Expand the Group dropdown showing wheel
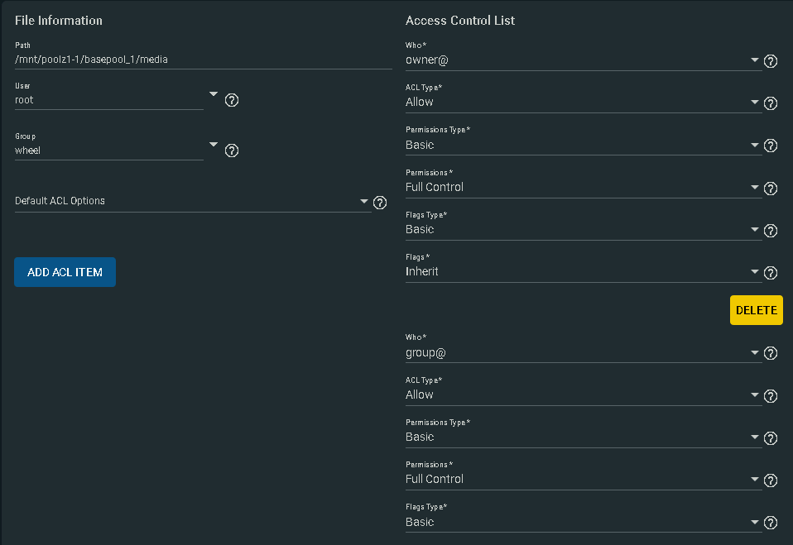 [117, 151]
